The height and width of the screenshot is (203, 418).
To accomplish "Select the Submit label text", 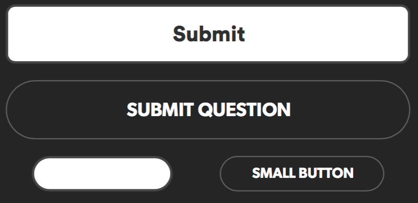I will coord(208,34).
